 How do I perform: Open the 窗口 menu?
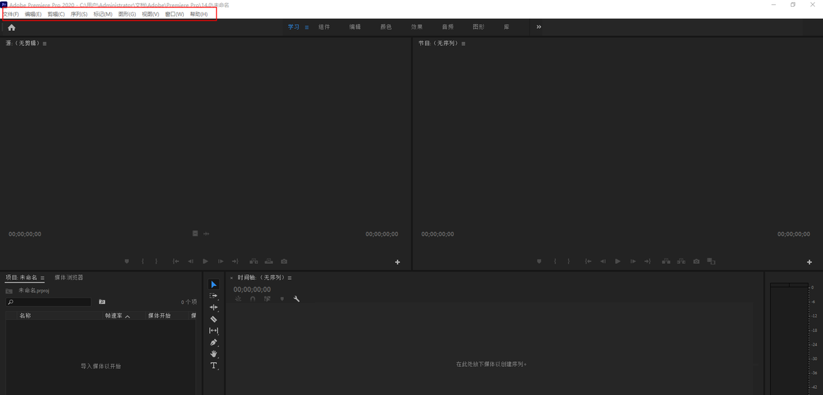(174, 14)
